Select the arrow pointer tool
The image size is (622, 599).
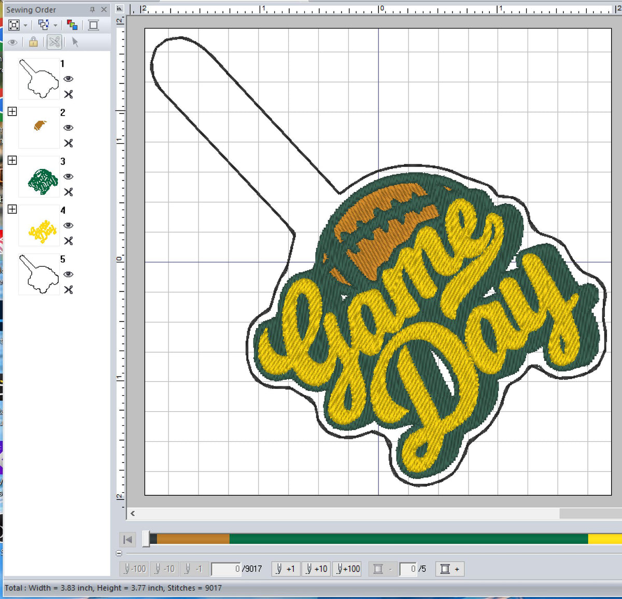click(75, 42)
